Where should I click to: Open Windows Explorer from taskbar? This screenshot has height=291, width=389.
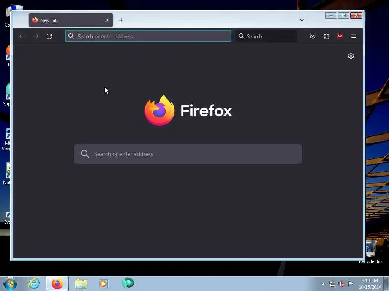81,283
